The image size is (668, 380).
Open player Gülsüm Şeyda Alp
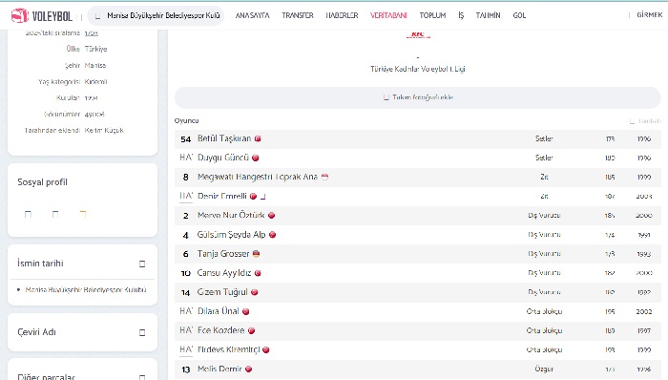[231, 235]
